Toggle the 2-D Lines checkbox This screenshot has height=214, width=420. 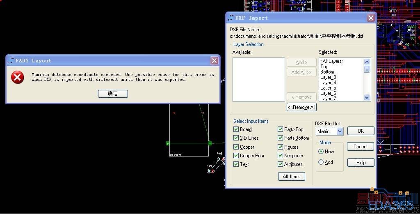point(236,138)
